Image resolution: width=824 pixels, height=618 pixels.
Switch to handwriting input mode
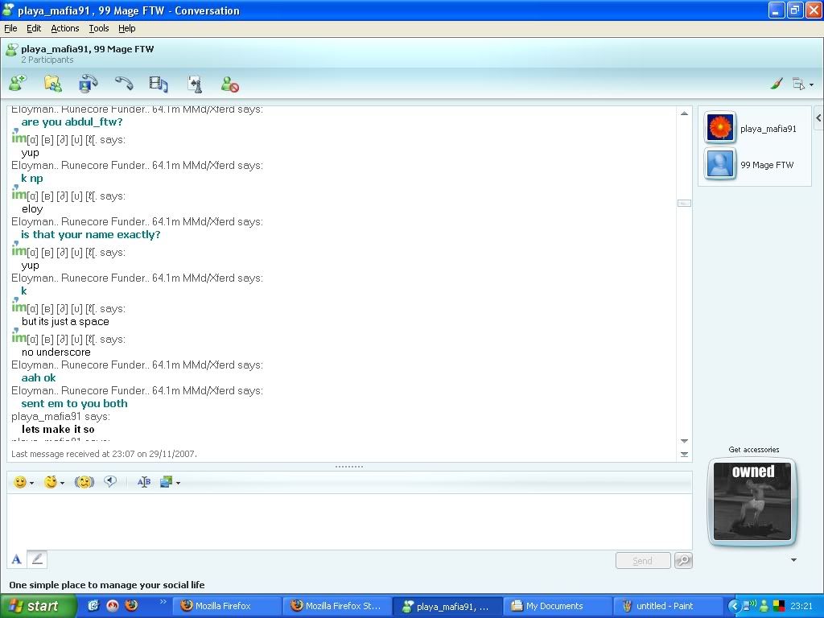37,559
